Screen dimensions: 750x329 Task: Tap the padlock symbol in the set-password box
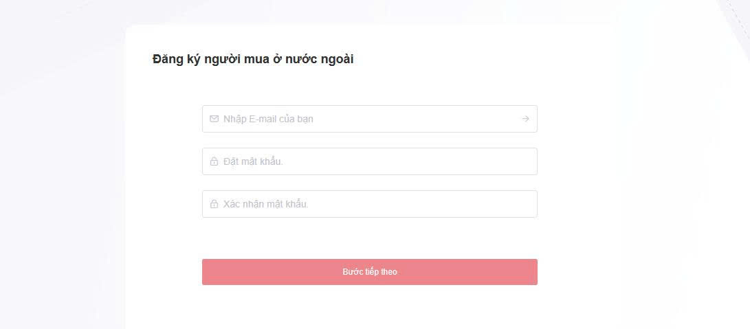[214, 162]
